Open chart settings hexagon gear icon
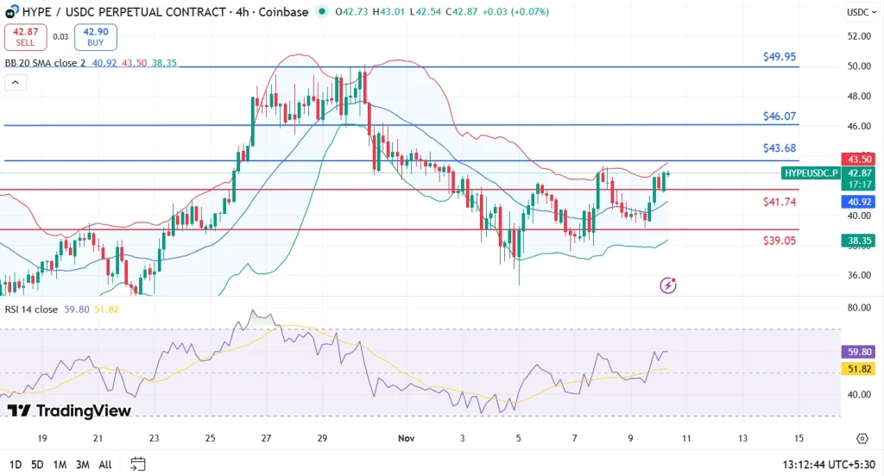 click(x=862, y=439)
